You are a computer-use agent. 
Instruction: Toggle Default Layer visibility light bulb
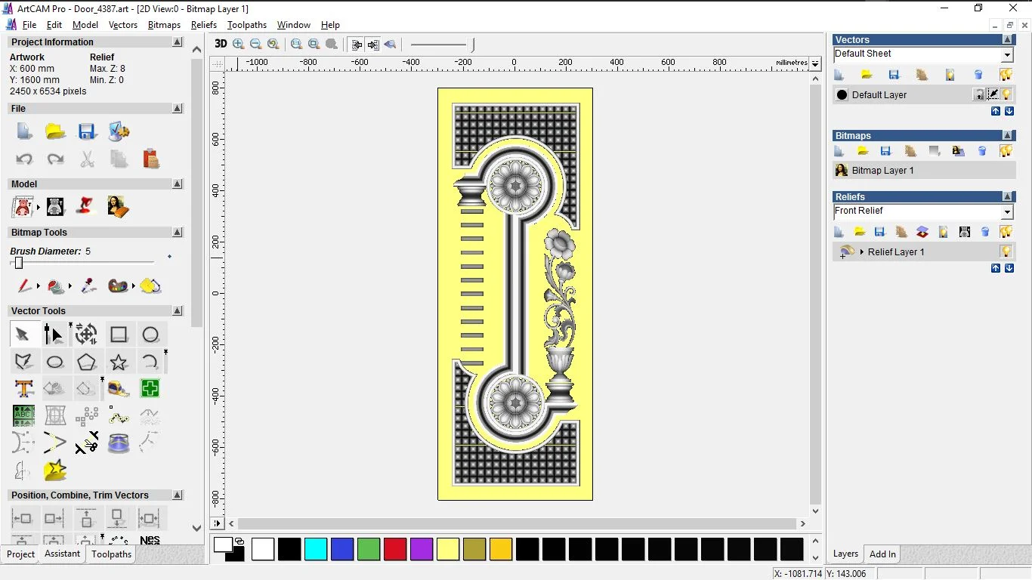pos(1006,94)
